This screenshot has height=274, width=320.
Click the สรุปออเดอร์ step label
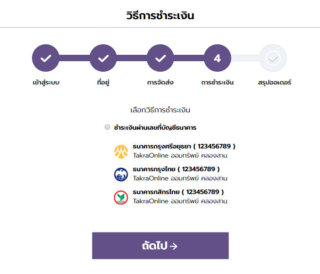274,83
